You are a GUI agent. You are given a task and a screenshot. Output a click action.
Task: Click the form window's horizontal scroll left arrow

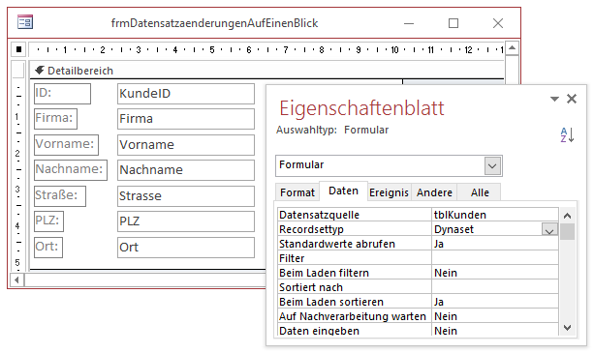point(16,280)
